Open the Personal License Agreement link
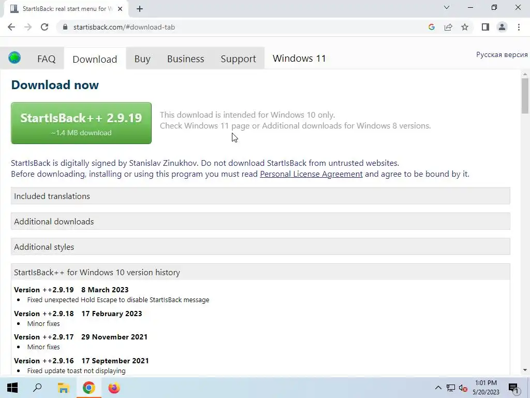530x398 pixels. pyautogui.click(x=311, y=174)
